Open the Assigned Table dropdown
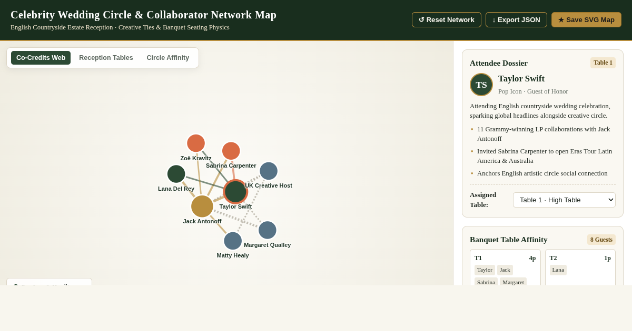The image size is (632, 331). (x=564, y=200)
